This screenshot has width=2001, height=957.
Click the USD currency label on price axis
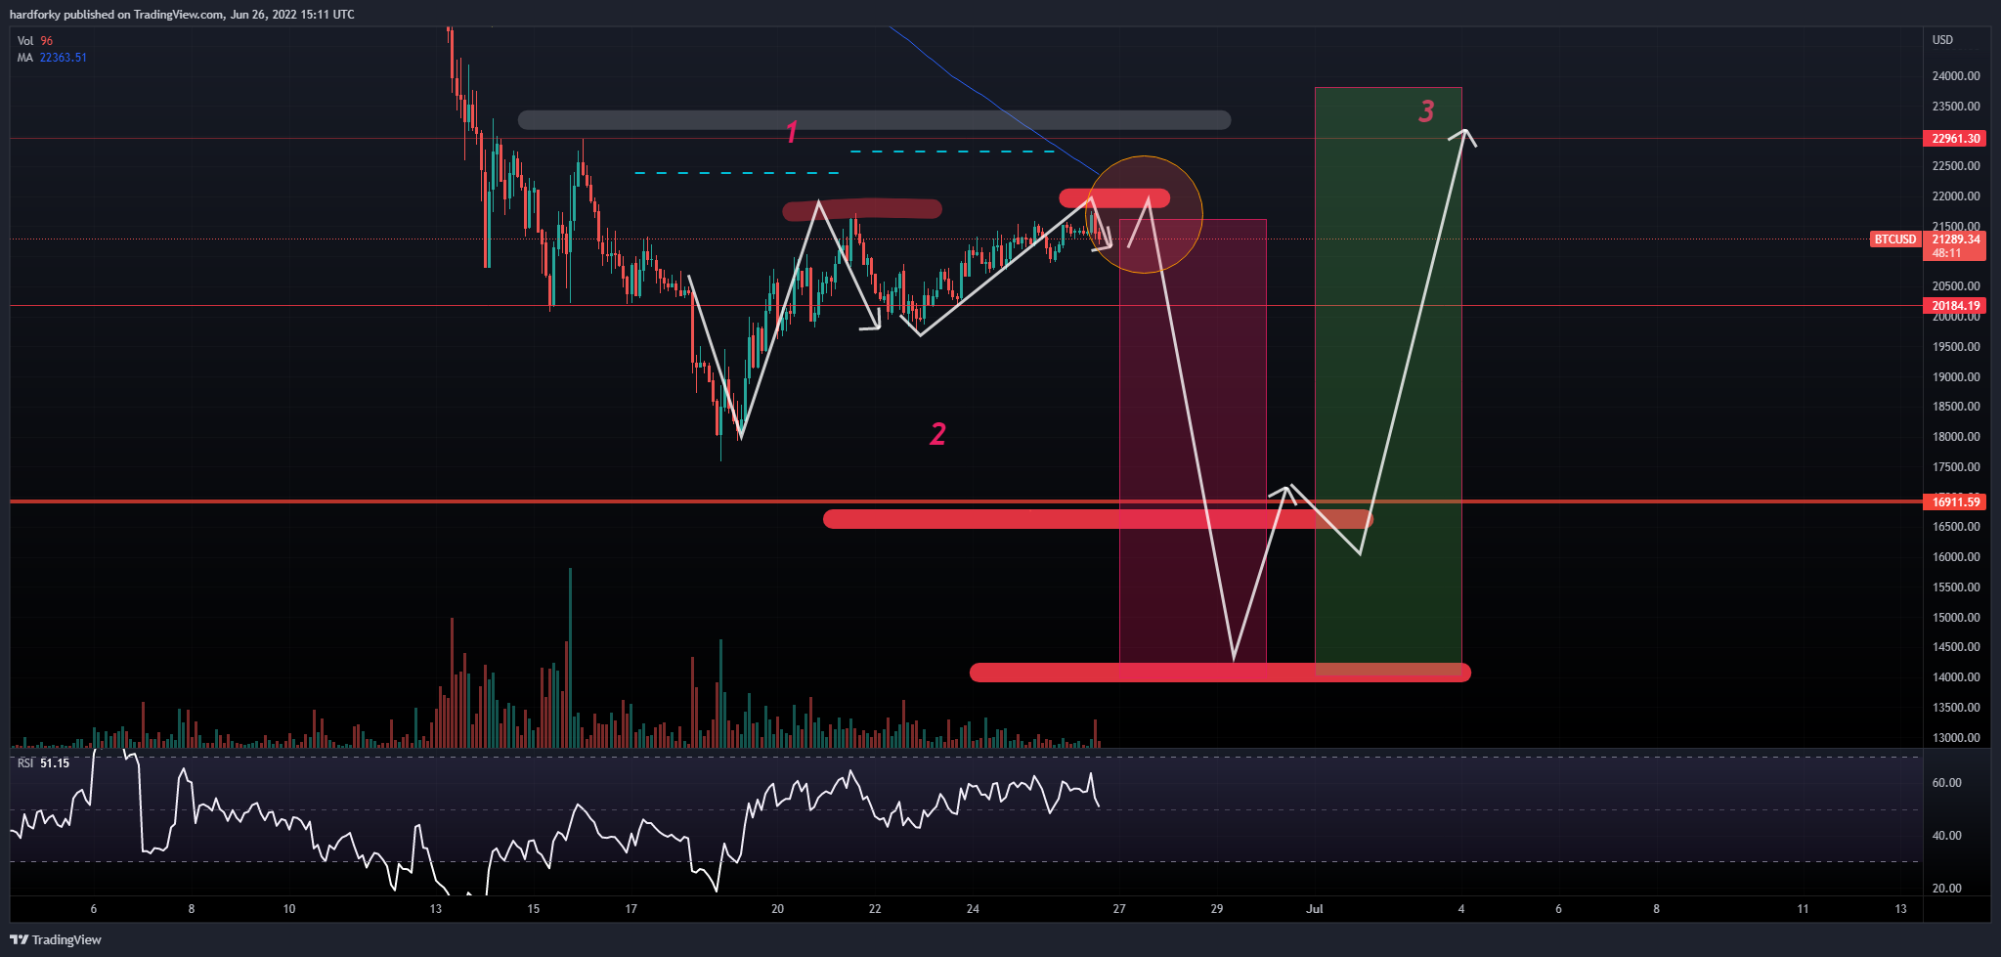pos(1942,40)
